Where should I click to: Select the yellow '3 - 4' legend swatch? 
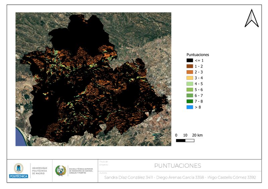[190, 78]
